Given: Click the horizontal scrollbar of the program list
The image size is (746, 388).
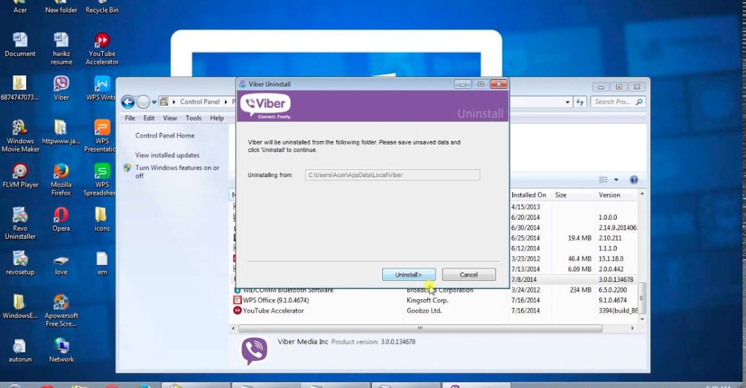Looking at the screenshot, I should pos(420,328).
